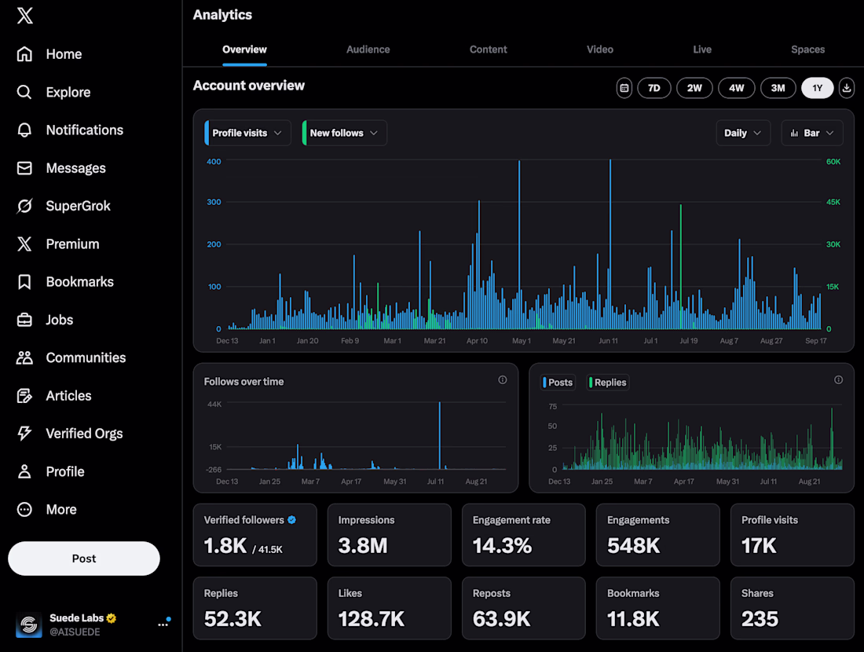The width and height of the screenshot is (864, 652).
Task: Open the Daily interval dropdown
Action: 743,133
